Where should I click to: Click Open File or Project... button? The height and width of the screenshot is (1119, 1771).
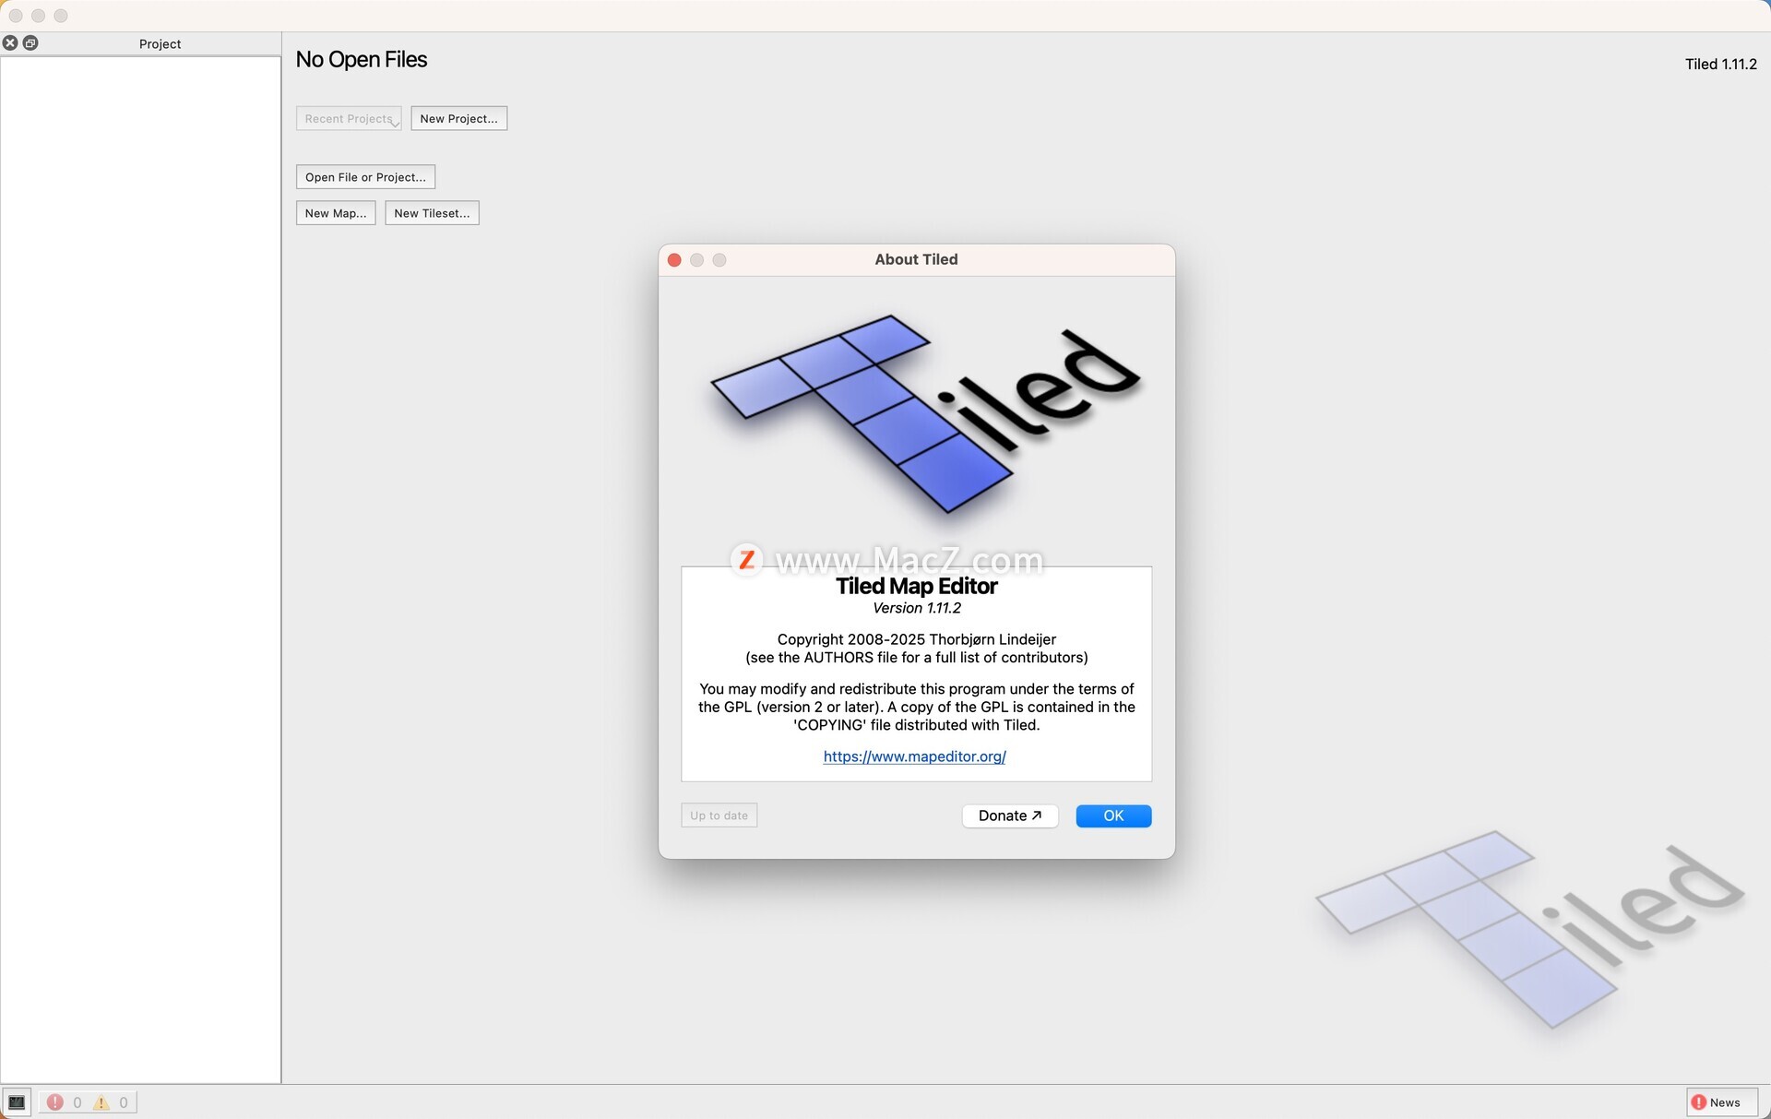point(365,176)
